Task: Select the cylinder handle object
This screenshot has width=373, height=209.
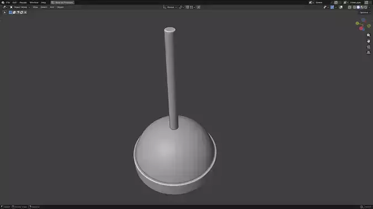Action: tap(171, 78)
